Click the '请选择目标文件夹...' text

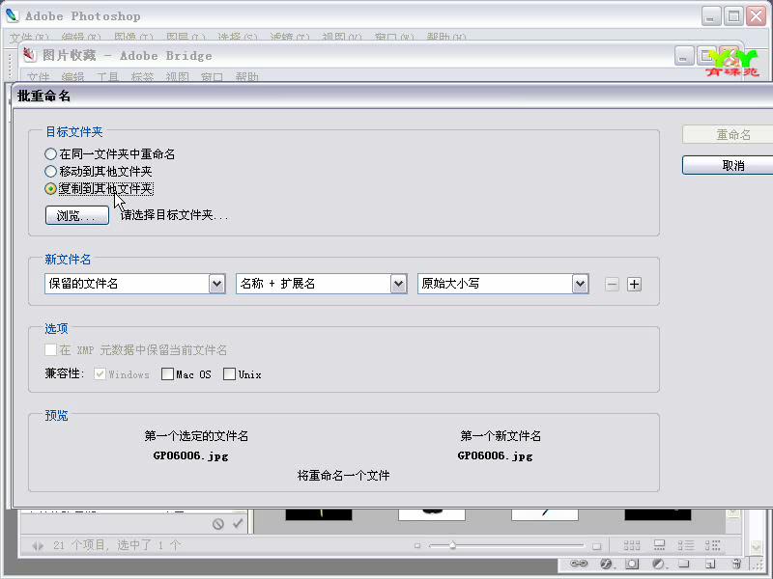175,215
